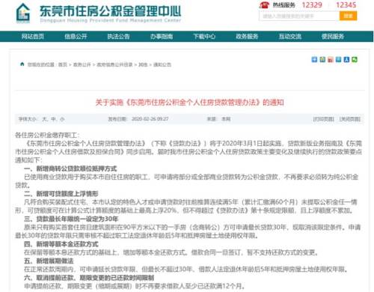Open 网站首页 in the navigation bar
Screen dimensions: 374x292
pyautogui.click(x=33, y=37)
